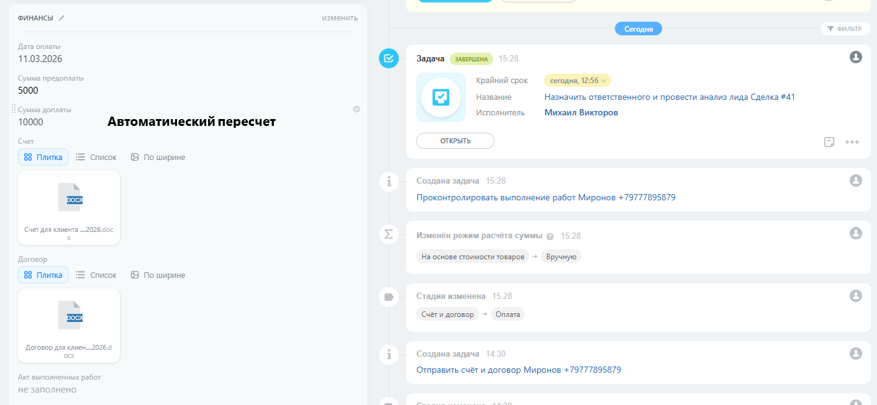This screenshot has height=405, width=877.
Task: Switch Счет files to Список view
Action: (96, 157)
